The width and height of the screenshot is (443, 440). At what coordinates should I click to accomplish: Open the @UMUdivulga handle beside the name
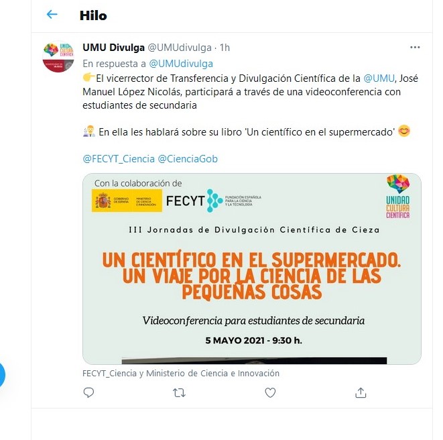coord(180,48)
